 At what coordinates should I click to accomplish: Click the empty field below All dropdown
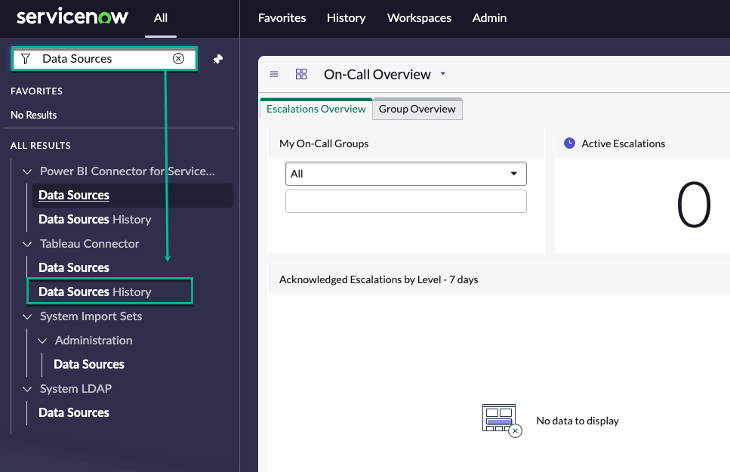point(405,202)
